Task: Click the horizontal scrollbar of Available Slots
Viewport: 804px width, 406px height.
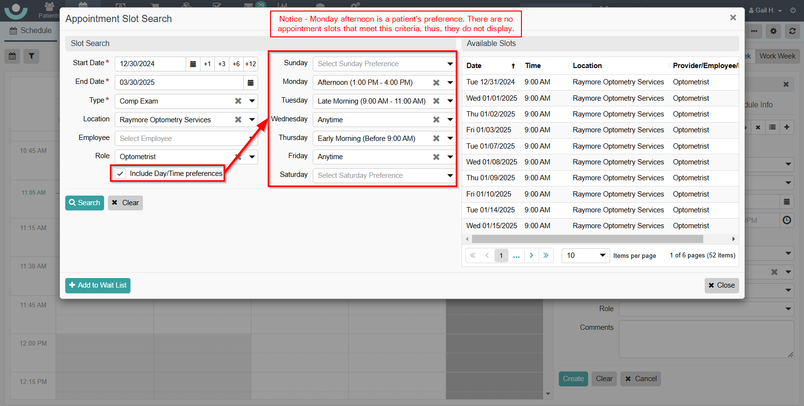Action: click(587, 239)
